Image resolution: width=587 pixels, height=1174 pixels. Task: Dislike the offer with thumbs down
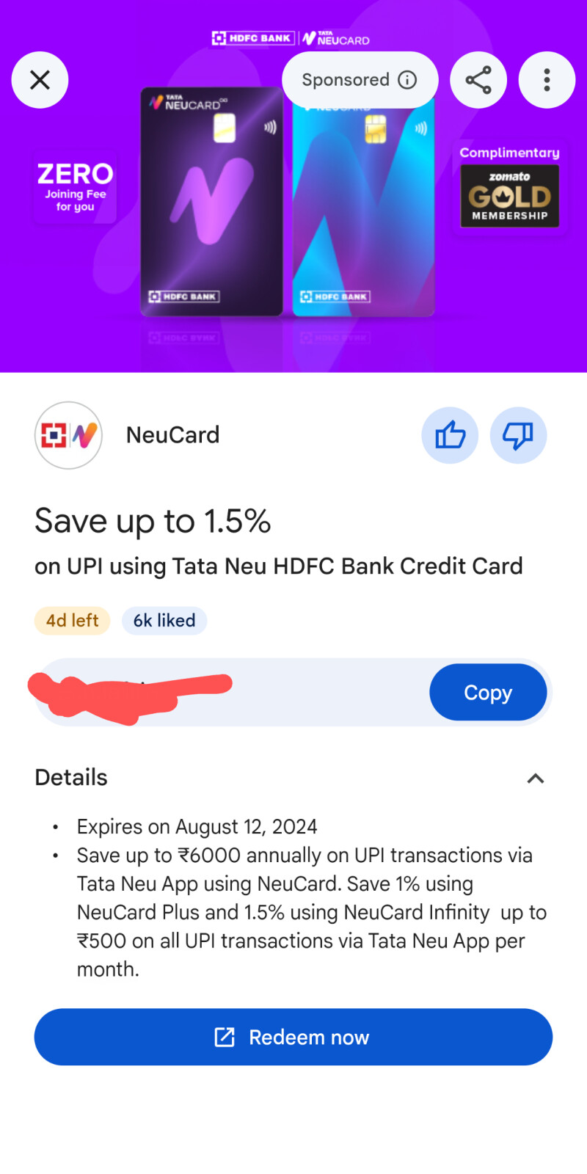pos(518,435)
